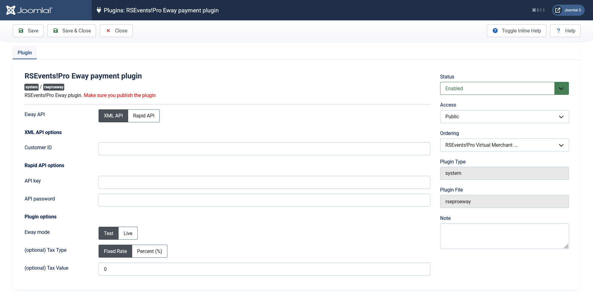Image resolution: width=593 pixels, height=295 pixels.
Task: Click the 'Note' label
Action: 445,218
